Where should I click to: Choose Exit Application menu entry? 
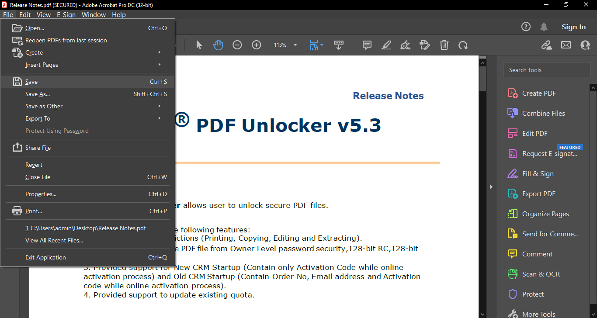click(x=88, y=257)
